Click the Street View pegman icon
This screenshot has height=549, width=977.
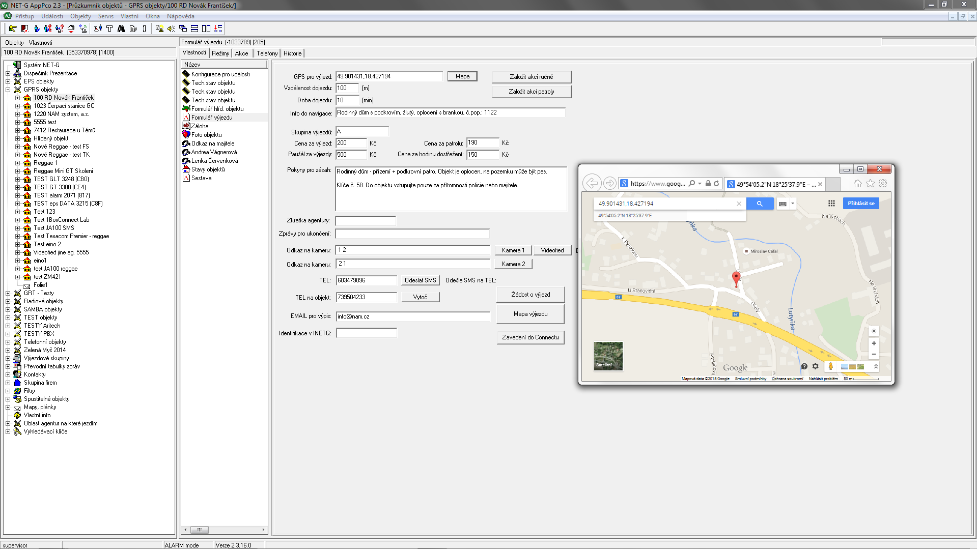[830, 366]
